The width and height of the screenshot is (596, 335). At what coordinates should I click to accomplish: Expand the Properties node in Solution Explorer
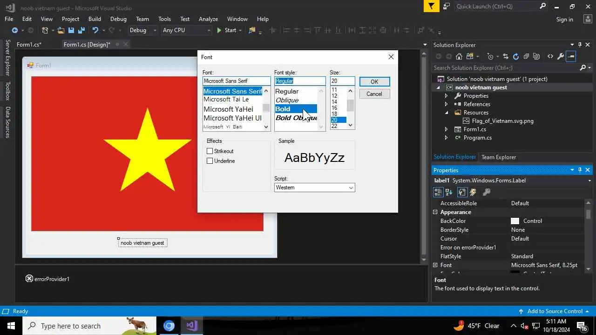[446, 96]
